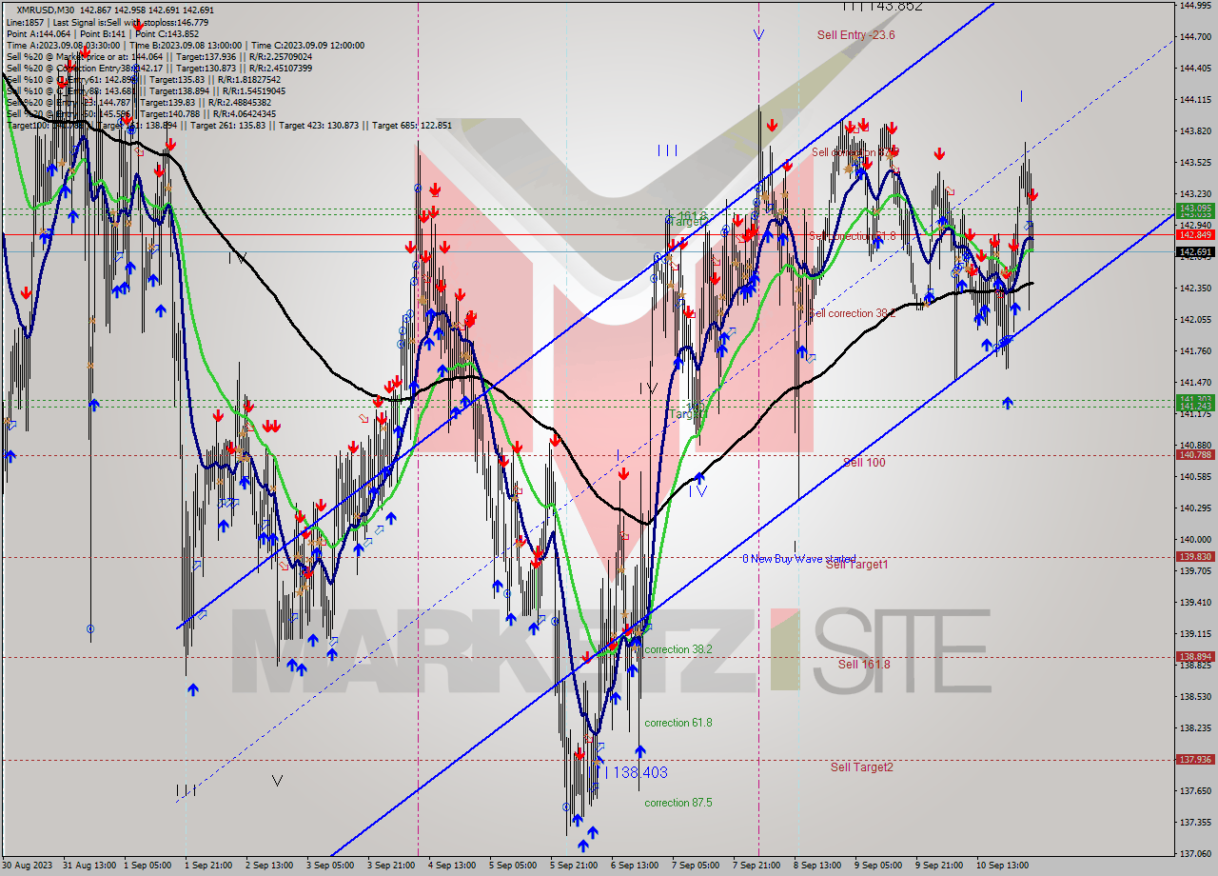
Task: Select the '6 Sep 13:00' time label
Action: 636,866
